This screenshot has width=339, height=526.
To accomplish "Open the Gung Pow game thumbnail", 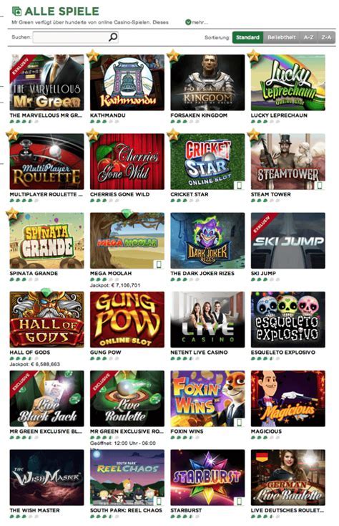I will point(127,320).
